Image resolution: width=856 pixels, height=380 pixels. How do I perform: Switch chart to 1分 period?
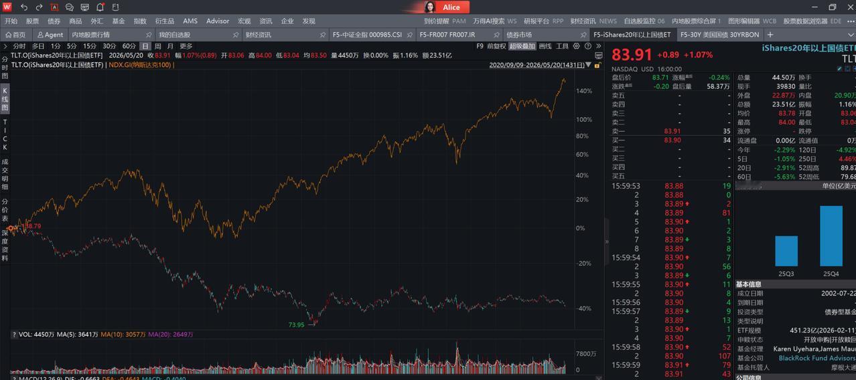[x=56, y=46]
